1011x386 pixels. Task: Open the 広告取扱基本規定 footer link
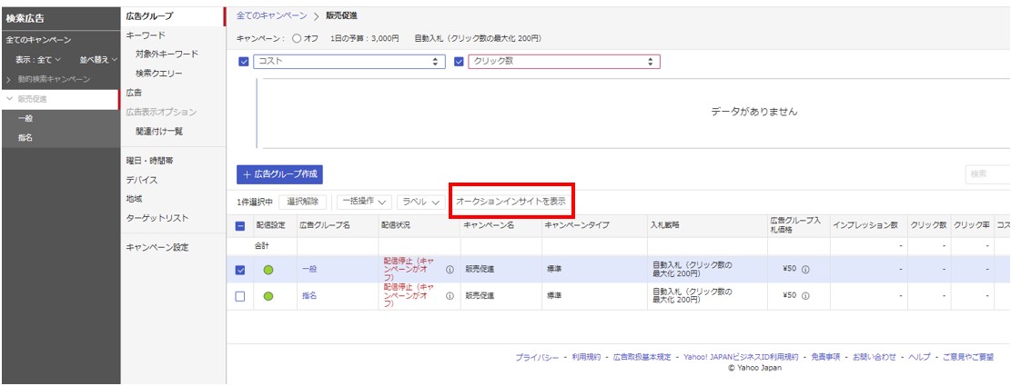tap(642, 357)
